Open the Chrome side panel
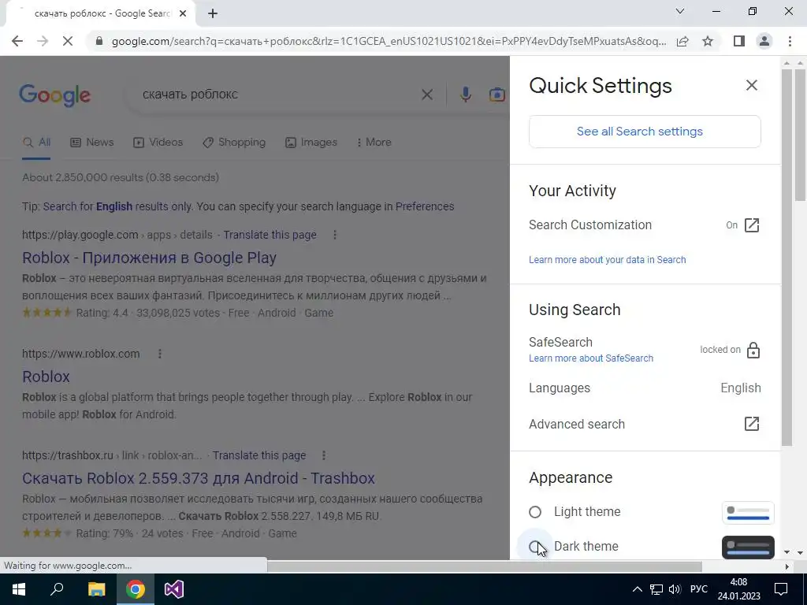This screenshot has width=807, height=605. tap(739, 41)
